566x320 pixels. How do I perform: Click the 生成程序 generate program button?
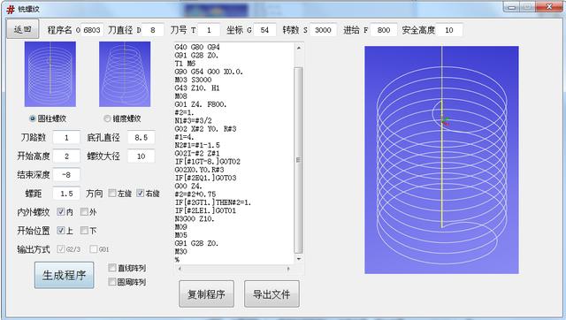pos(65,275)
